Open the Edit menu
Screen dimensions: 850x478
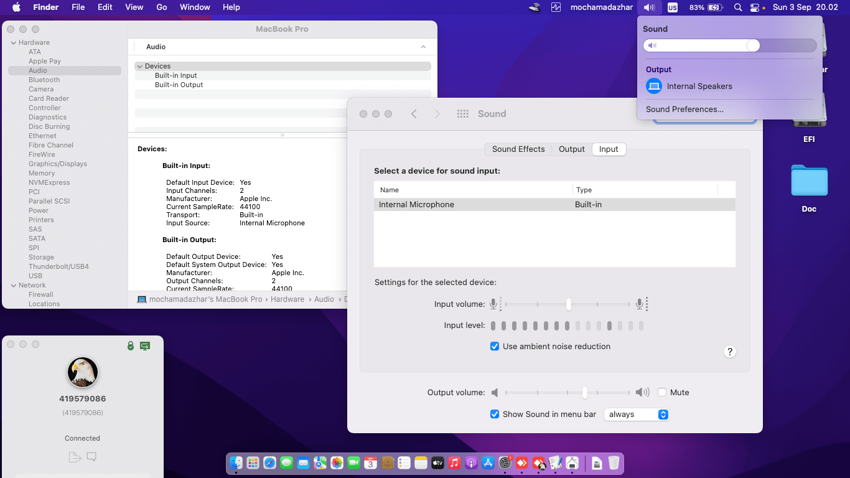tap(105, 7)
